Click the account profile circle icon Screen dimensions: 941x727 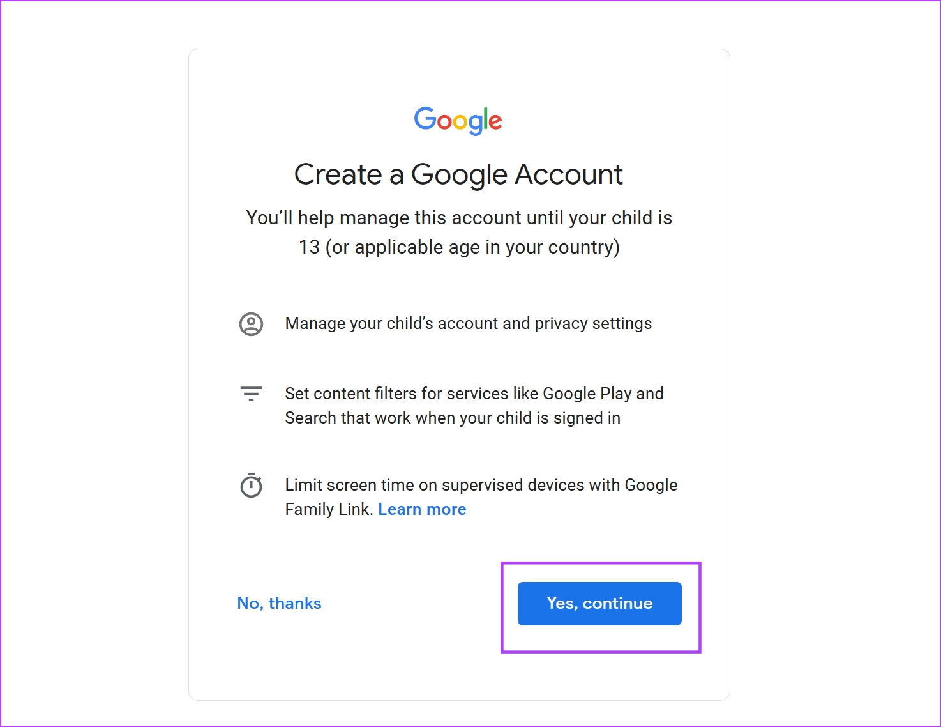[251, 324]
